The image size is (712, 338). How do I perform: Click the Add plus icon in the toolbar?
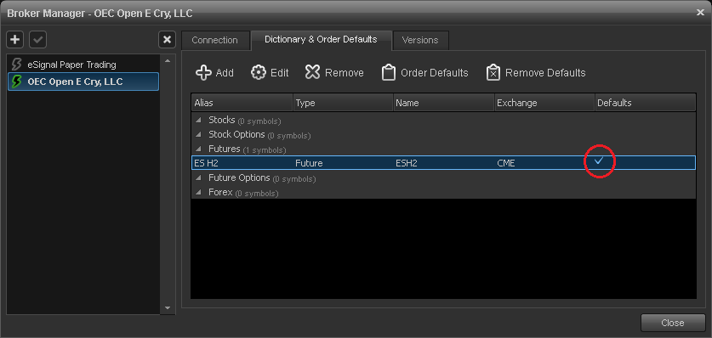click(x=203, y=73)
